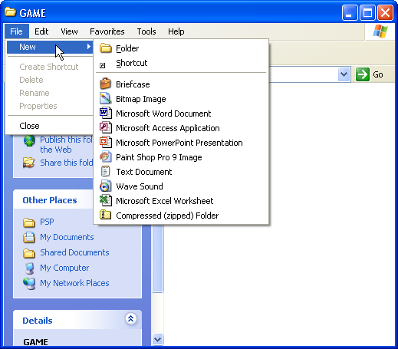Image resolution: width=398 pixels, height=349 pixels.
Task: Open the Tools menu
Action: (146, 31)
